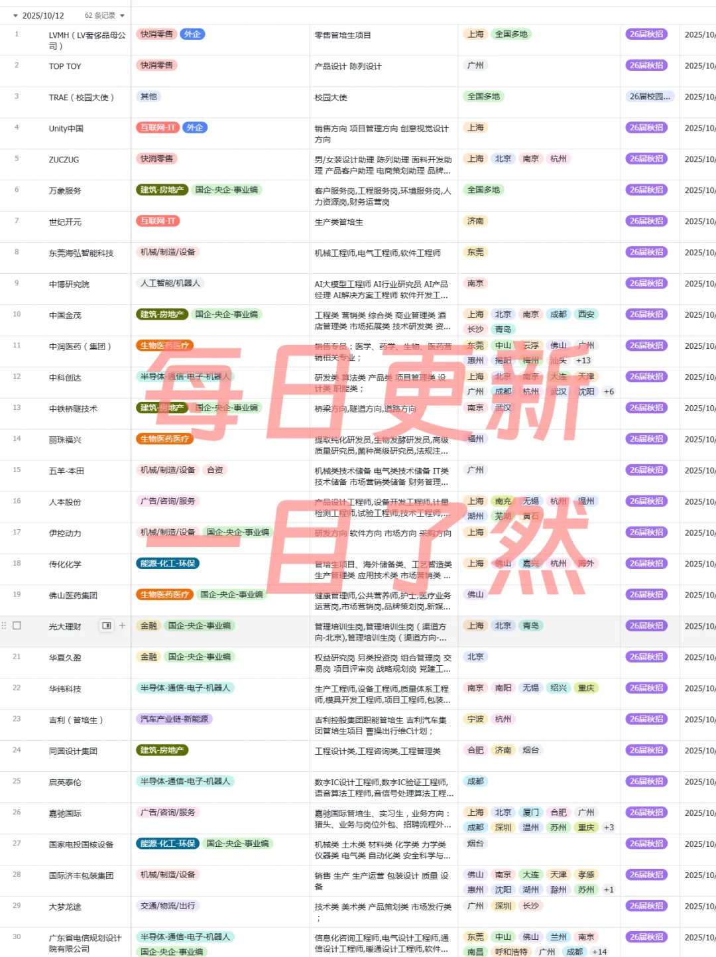Screen dimensions: 716x957
Task: Open the 零售管培生项目 position cell
Action: coord(384,40)
